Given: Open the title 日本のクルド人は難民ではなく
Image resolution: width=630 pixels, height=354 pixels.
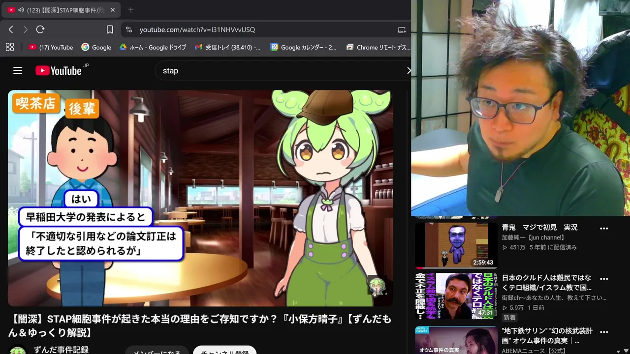Looking at the screenshot, I should (x=546, y=283).
